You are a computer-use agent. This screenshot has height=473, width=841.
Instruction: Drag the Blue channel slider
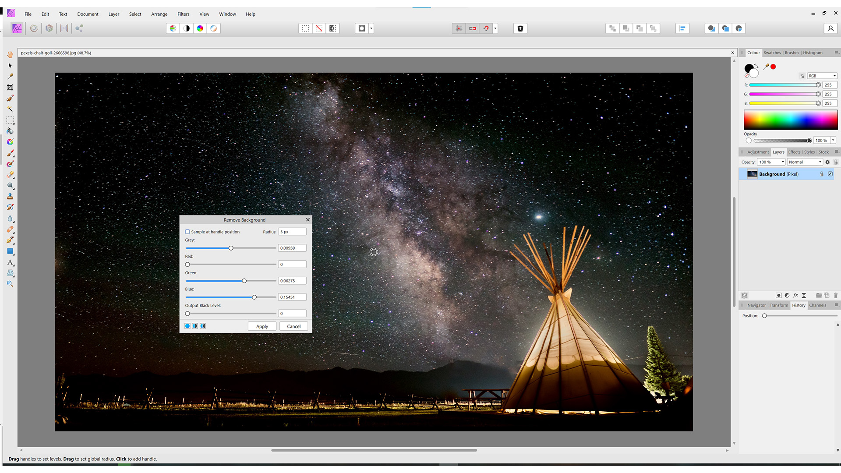tap(254, 297)
